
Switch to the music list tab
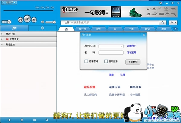(14, 28)
